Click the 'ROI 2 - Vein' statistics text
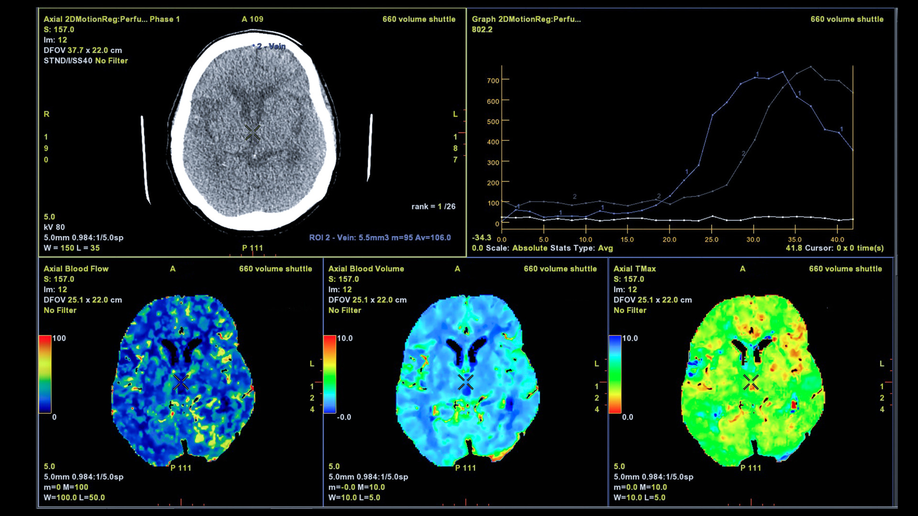This screenshot has width=918, height=516. (380, 237)
